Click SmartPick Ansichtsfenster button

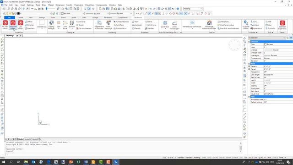point(228,28)
